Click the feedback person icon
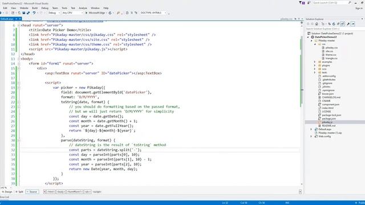 [x=309, y=3]
